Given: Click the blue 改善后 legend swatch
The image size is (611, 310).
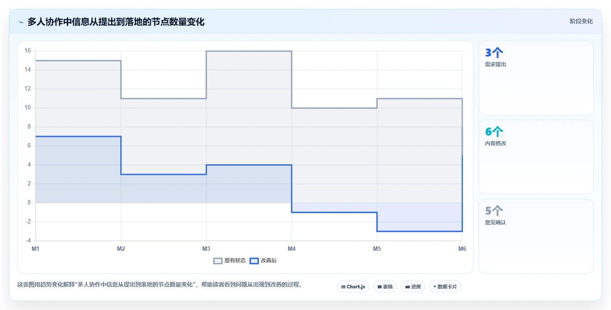Looking at the screenshot, I should point(254,261).
